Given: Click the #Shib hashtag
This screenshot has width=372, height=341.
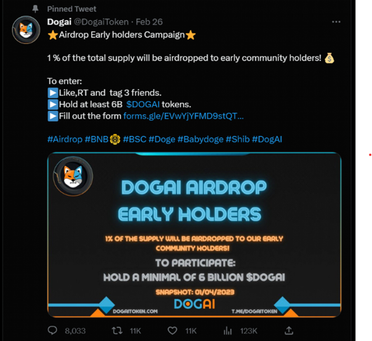Looking at the screenshot, I should [x=237, y=139].
